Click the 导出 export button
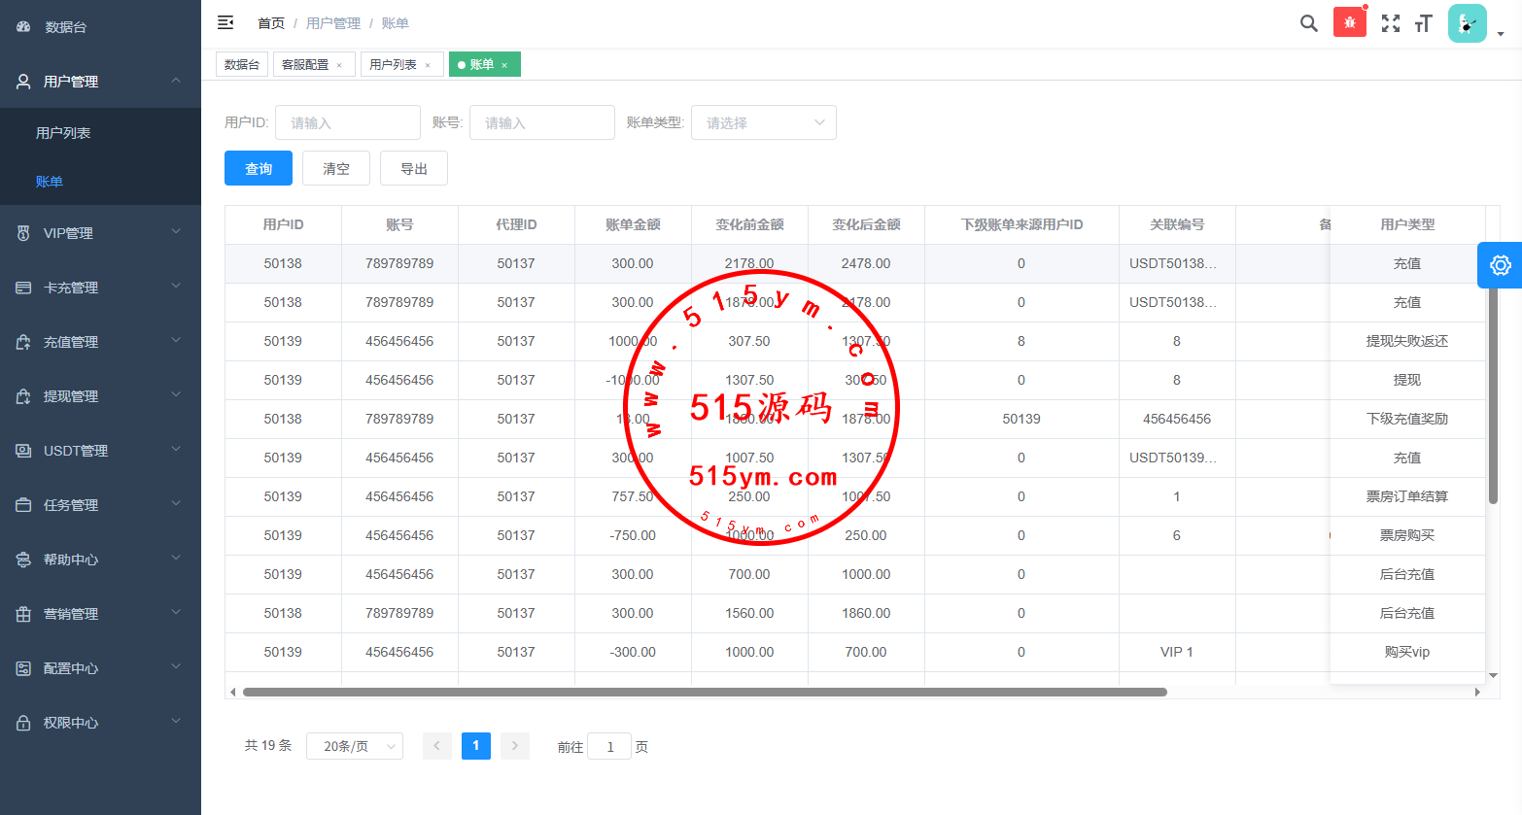Image resolution: width=1522 pixels, height=815 pixels. click(414, 168)
